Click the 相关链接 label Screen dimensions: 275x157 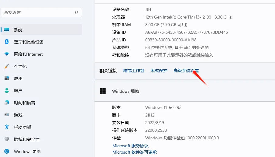[108, 71]
